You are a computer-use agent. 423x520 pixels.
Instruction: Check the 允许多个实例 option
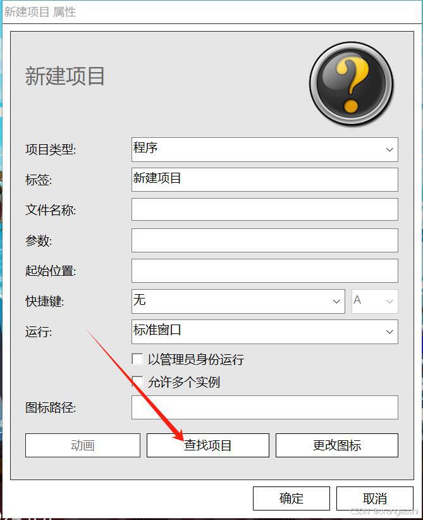pos(137,381)
